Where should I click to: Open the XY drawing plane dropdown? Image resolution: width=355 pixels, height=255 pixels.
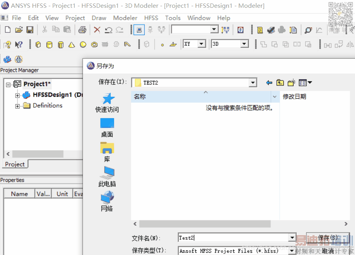pyautogui.click(x=201, y=44)
